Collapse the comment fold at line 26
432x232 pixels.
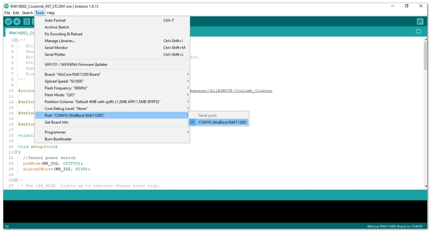tap(16, 180)
